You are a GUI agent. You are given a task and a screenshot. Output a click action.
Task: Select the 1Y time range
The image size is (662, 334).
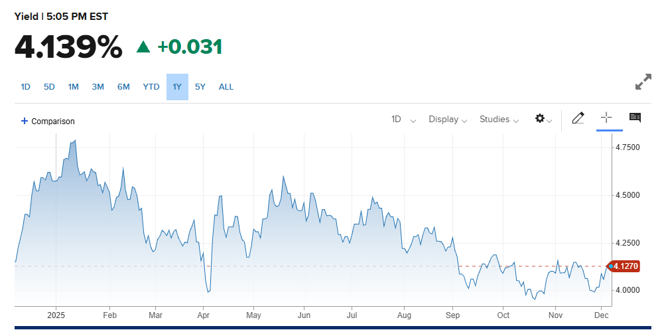(177, 87)
